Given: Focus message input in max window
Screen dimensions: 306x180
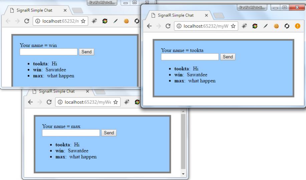Looking at the screenshot, I should (71, 133).
